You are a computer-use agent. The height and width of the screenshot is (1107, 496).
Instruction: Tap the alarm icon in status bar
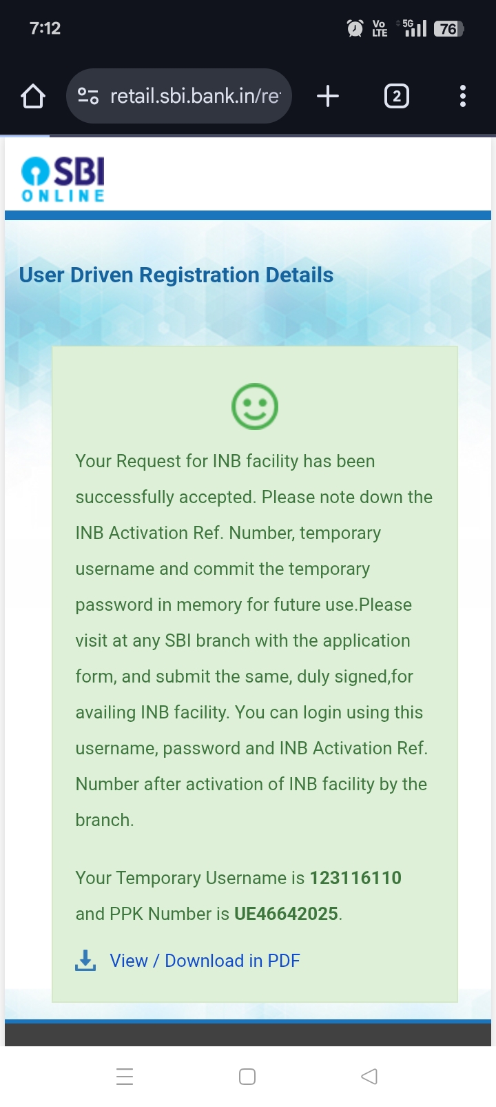[355, 28]
